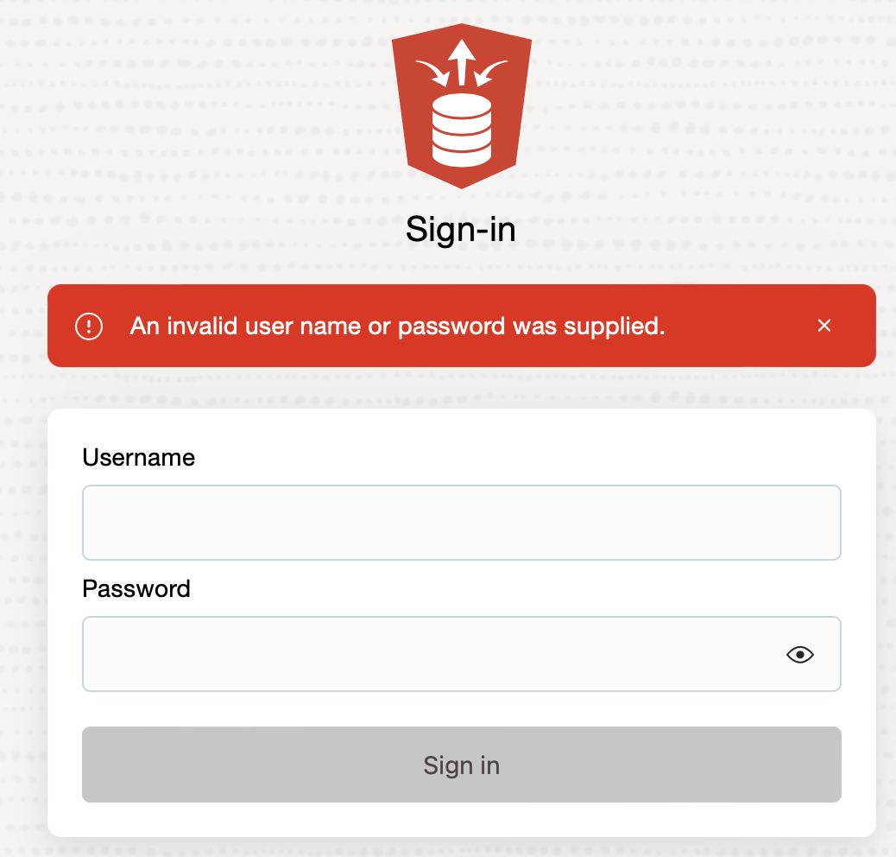Click the right curved arrow in logo
Viewport: 896px width, 857px height.
[x=491, y=73]
